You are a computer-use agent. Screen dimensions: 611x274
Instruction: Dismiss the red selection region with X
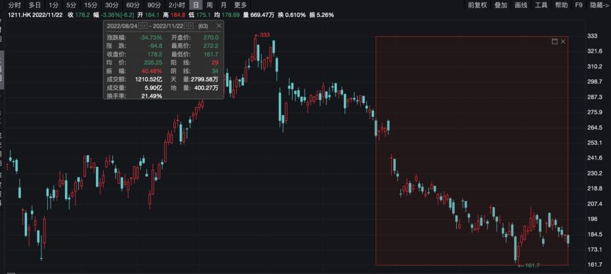[x=563, y=41]
